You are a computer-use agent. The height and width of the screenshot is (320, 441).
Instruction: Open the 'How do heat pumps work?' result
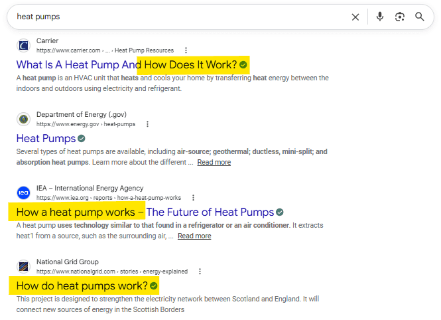[82, 286]
